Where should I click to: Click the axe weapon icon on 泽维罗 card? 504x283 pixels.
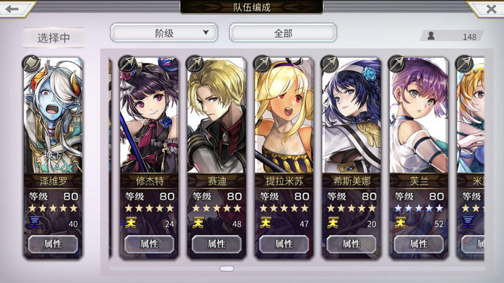[31, 63]
